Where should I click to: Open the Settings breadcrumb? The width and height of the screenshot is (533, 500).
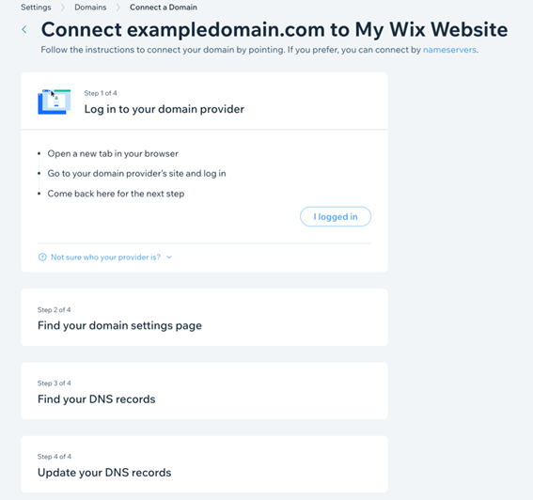coord(36,8)
